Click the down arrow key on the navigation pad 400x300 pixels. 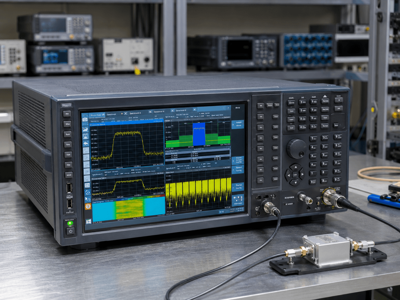(x=295, y=182)
